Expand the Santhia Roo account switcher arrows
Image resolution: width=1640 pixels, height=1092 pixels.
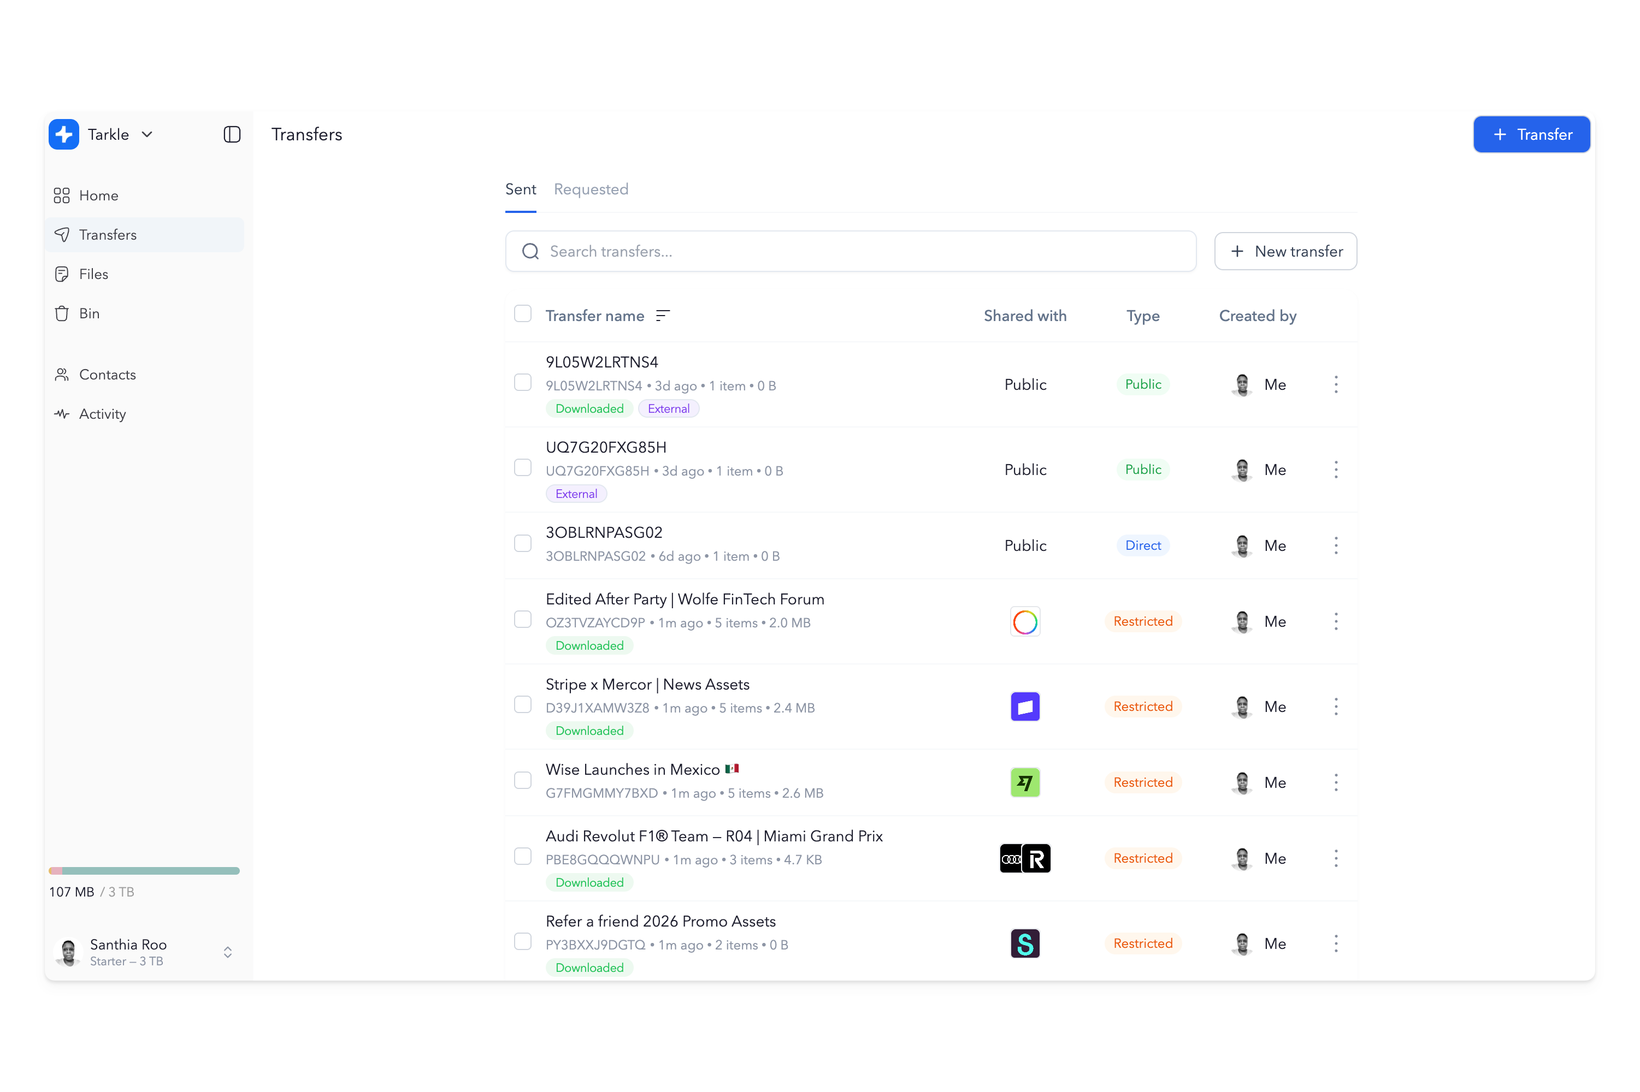228,952
